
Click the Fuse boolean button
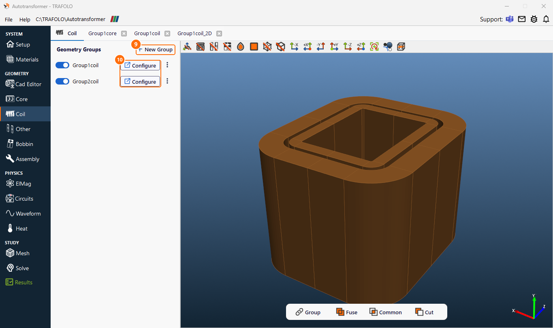pos(347,312)
